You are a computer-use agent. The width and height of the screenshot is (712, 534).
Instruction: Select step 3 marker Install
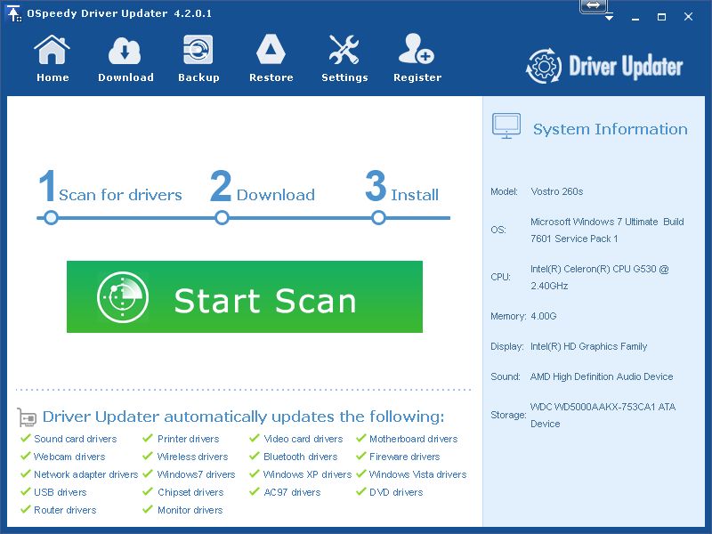378,217
